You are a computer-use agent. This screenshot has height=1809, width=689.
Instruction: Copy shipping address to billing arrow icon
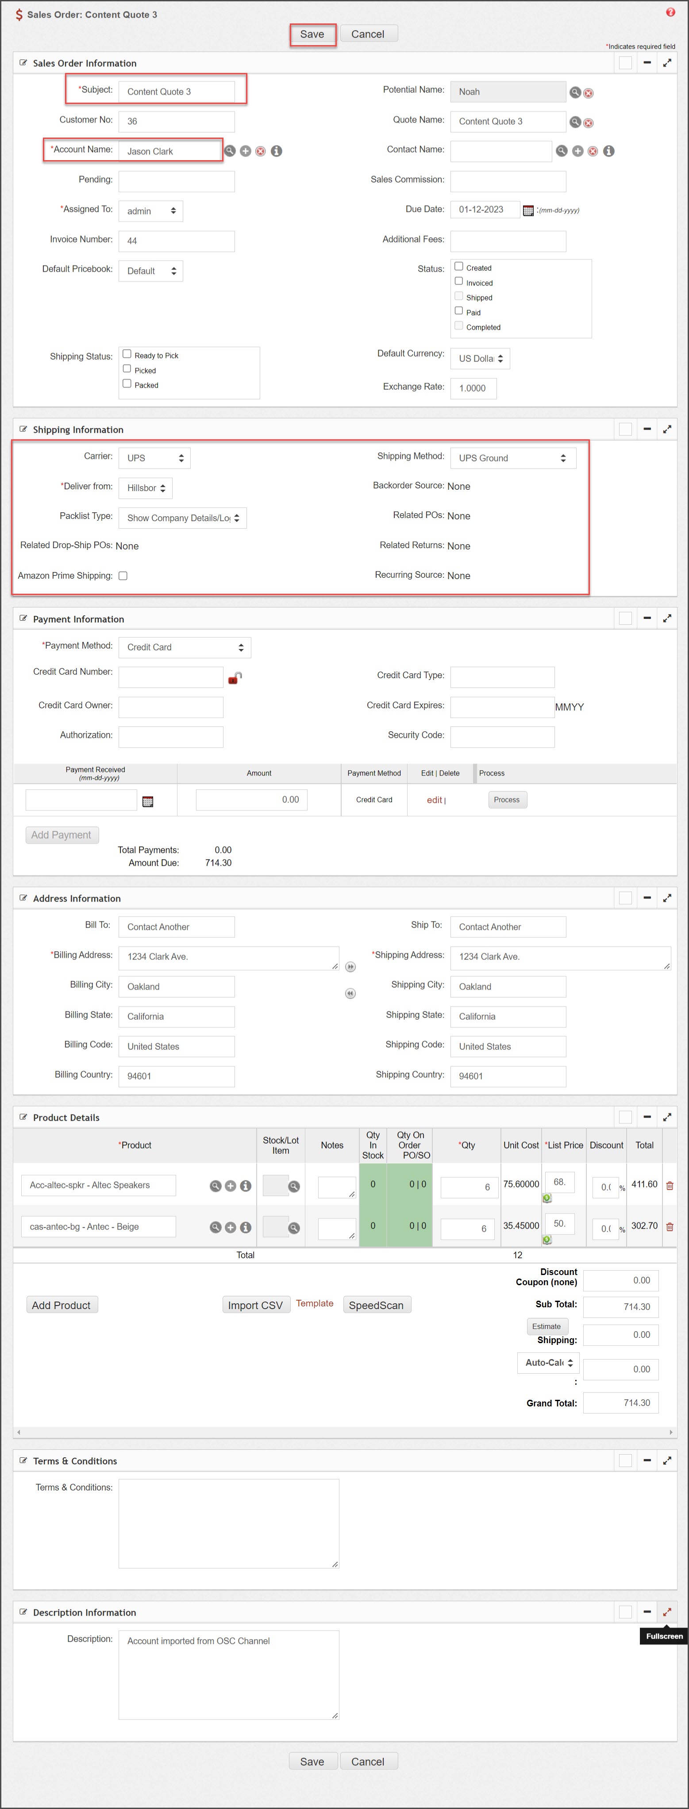pos(350,993)
